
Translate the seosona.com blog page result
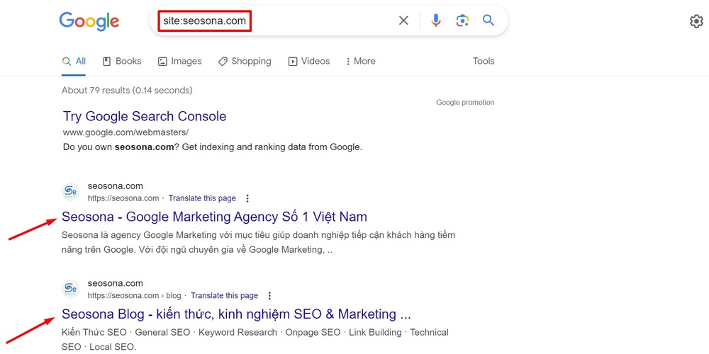tap(224, 296)
